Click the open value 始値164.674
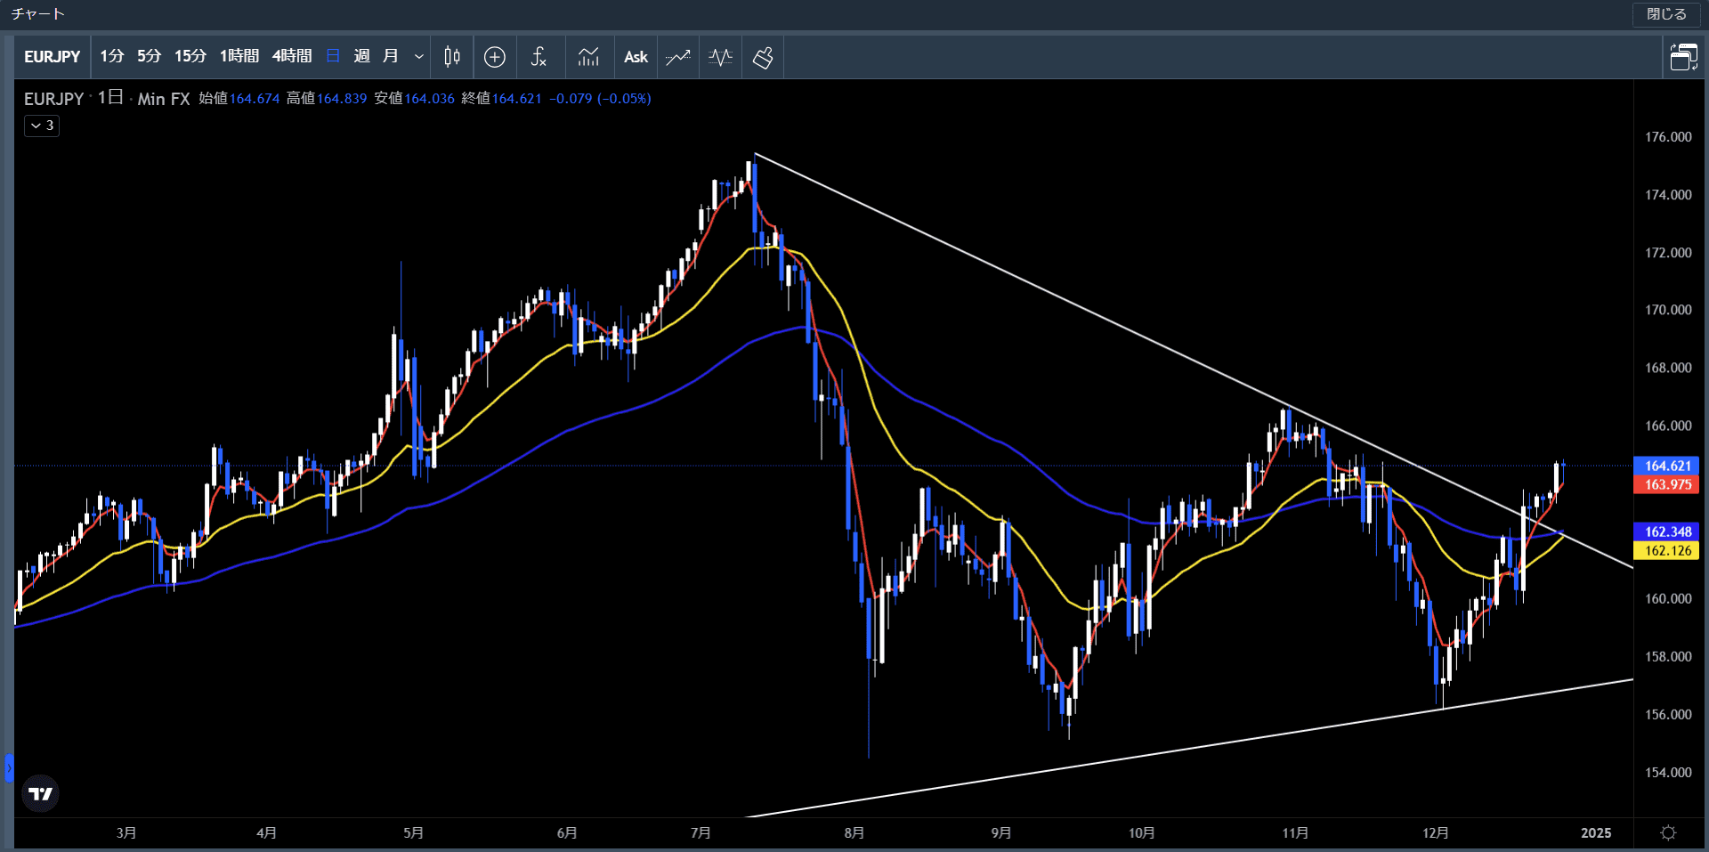Image resolution: width=1709 pixels, height=852 pixels. (239, 99)
